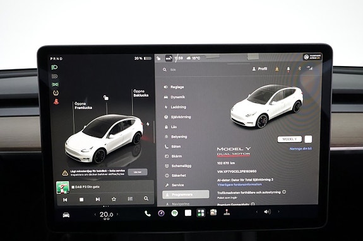Tap the white Model Y image in settings

pyautogui.click(x=266, y=106)
